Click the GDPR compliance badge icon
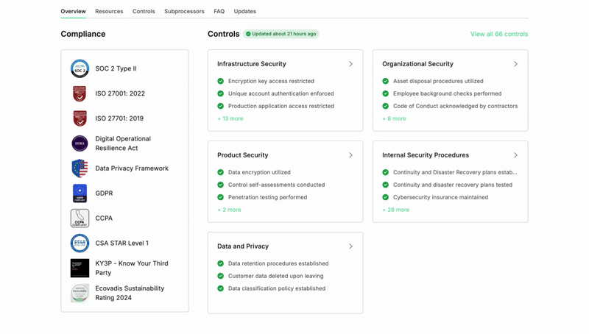This screenshot has height=334, width=589. (80, 193)
